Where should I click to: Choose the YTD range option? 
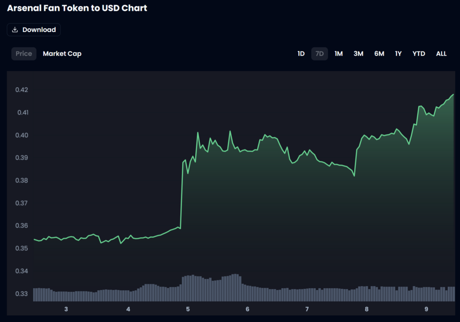point(419,53)
